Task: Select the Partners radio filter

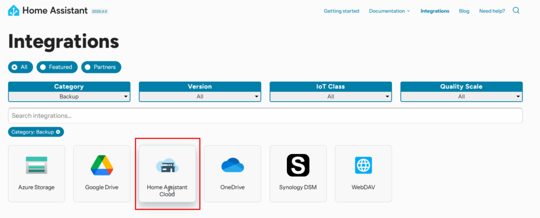Action: [101, 67]
